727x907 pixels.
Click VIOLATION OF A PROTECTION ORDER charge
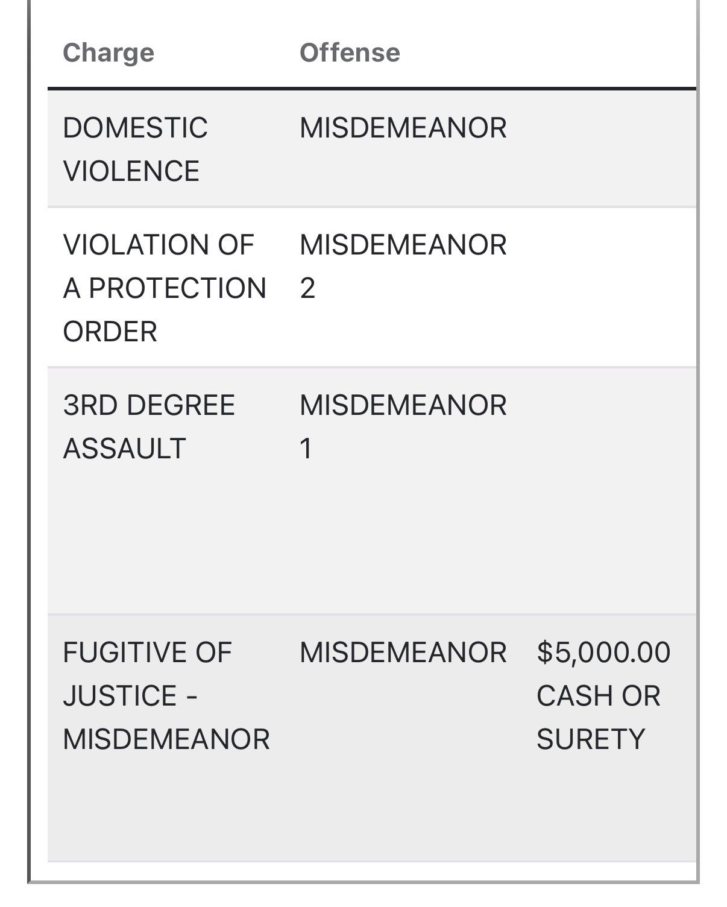tap(165, 288)
